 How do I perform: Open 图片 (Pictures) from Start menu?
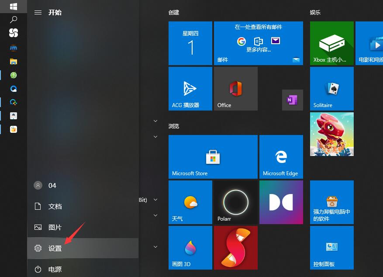coord(83,228)
